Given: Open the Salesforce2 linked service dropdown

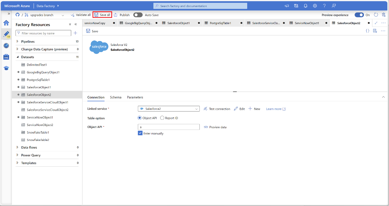Looking at the screenshot, I should click(x=169, y=109).
